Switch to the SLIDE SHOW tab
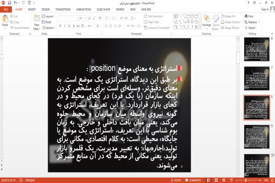 [104, 10]
